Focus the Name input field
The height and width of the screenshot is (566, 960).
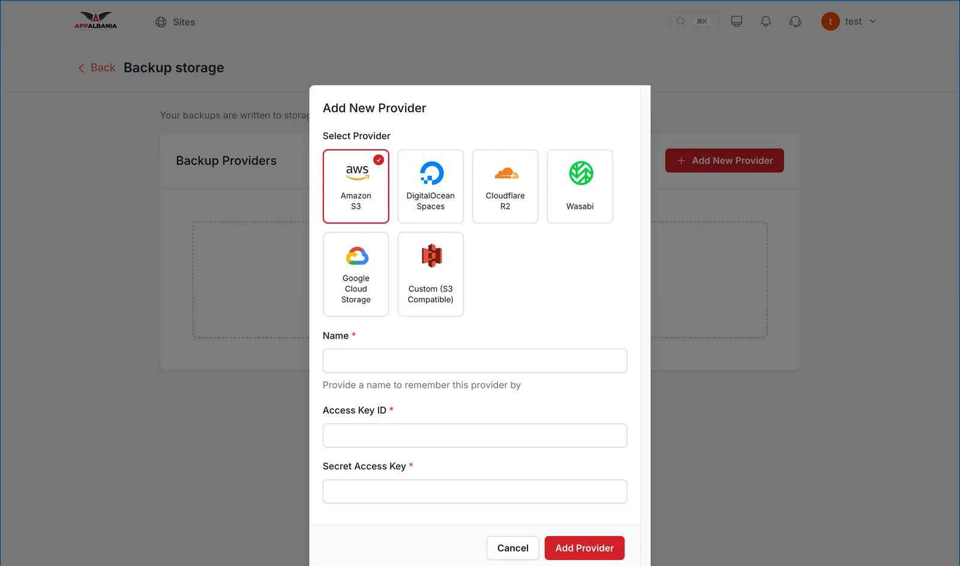tap(475, 361)
